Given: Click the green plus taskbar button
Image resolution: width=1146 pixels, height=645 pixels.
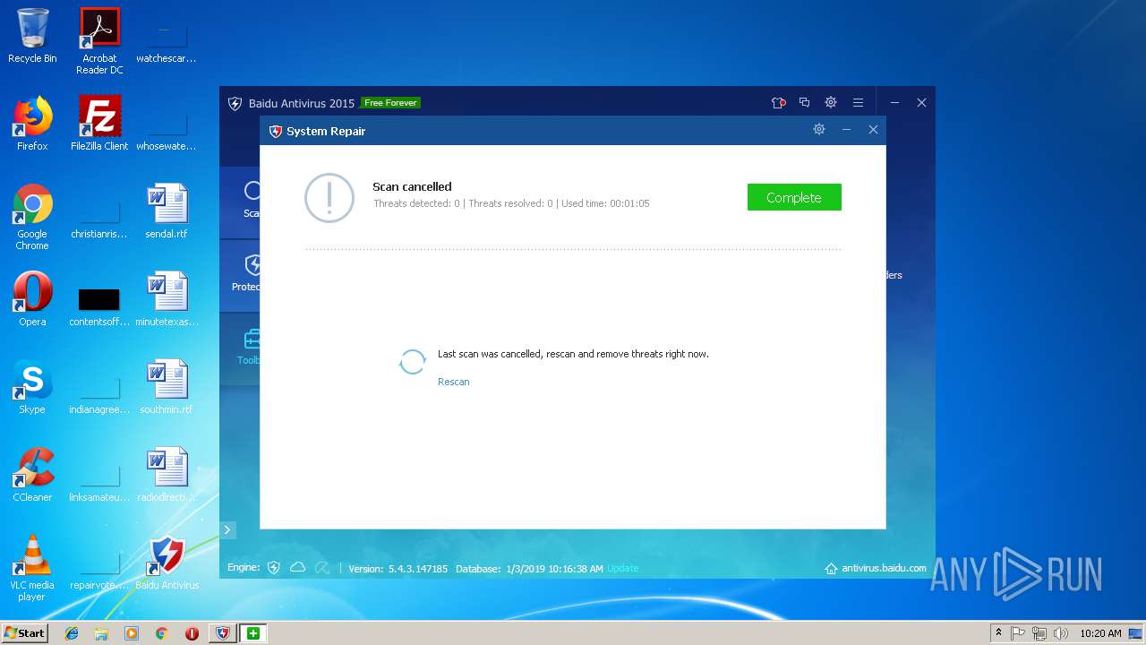Looking at the screenshot, I should point(253,633).
